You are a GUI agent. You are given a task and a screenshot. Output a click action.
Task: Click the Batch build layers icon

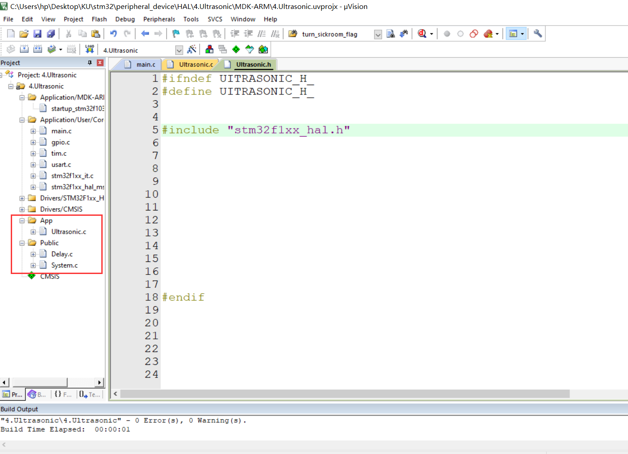point(52,49)
